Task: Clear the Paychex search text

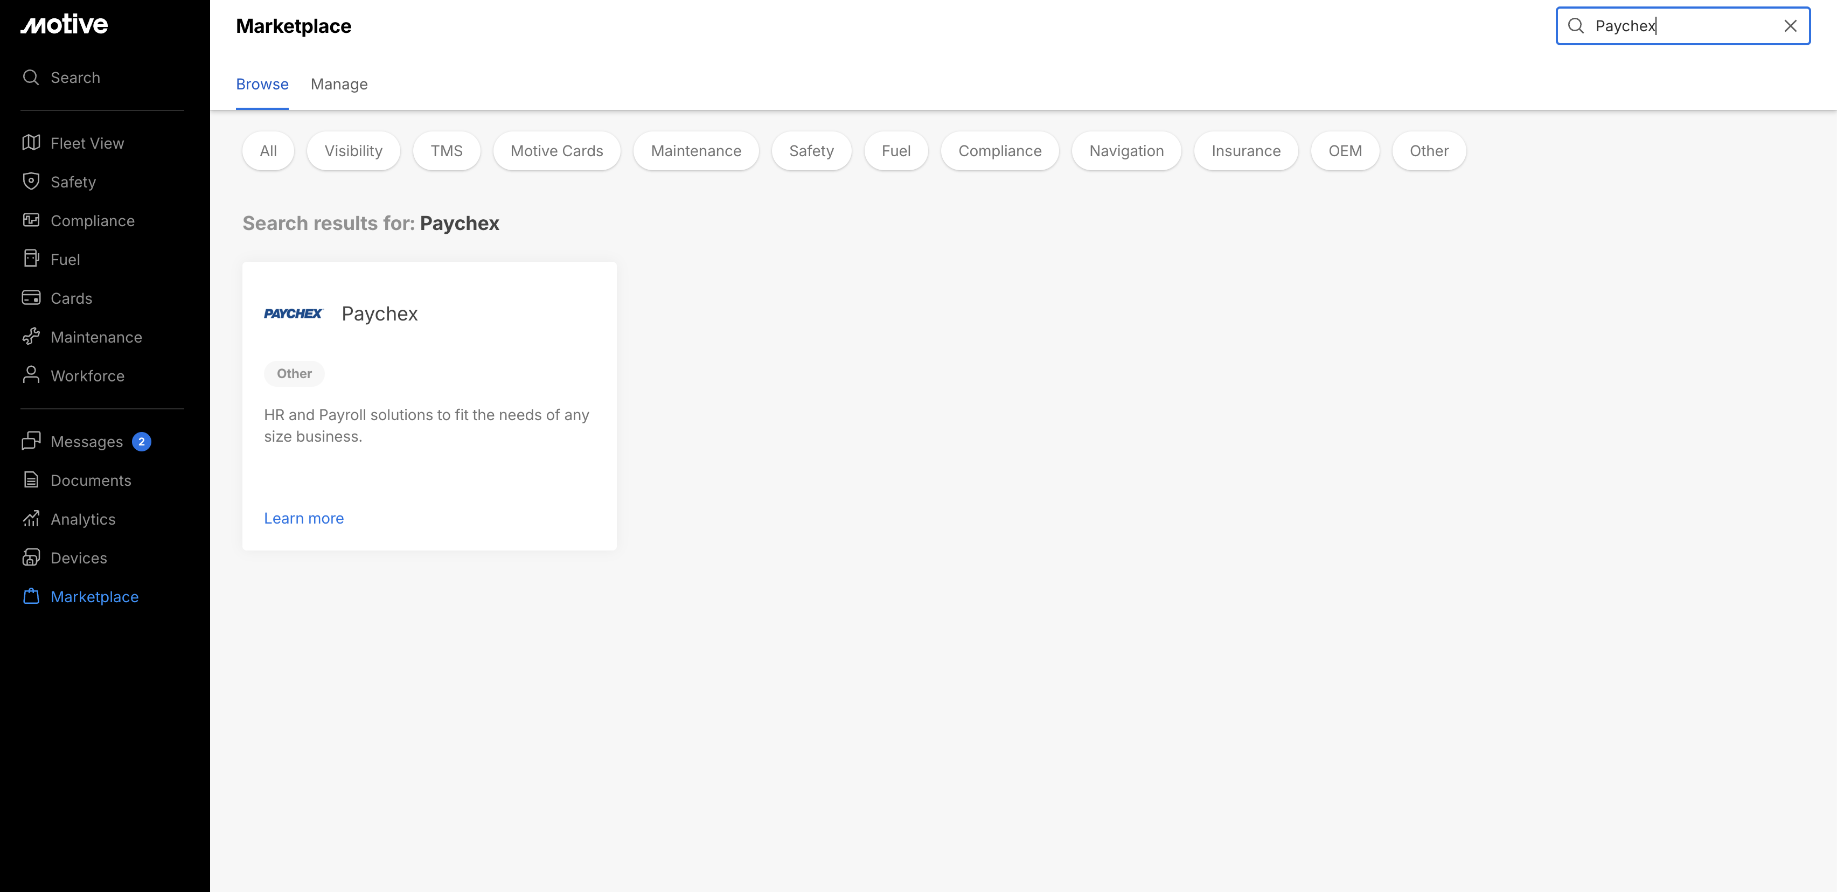Action: click(x=1790, y=26)
